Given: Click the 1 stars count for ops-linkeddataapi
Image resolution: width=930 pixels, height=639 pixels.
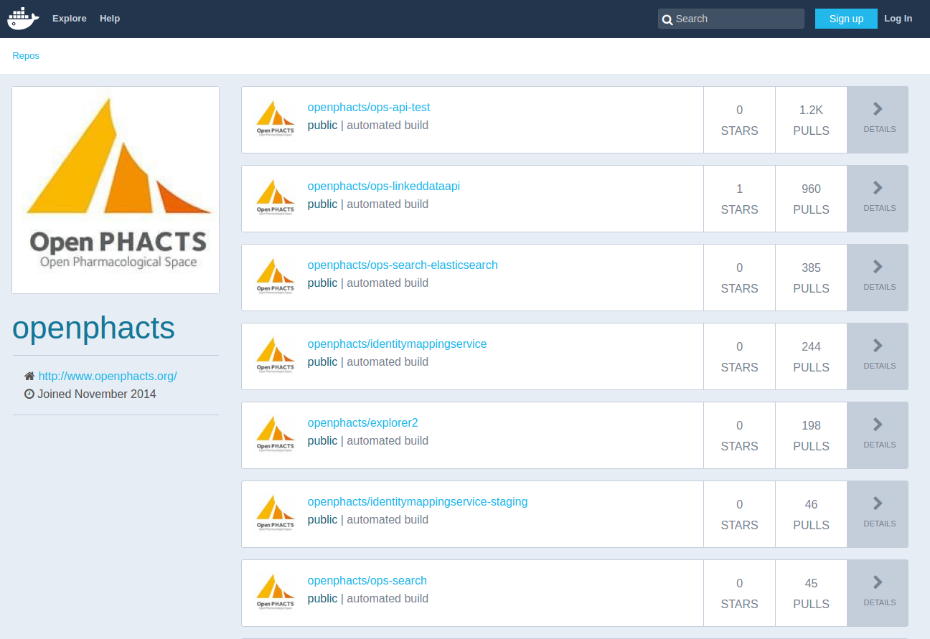Looking at the screenshot, I should pyautogui.click(x=739, y=189).
